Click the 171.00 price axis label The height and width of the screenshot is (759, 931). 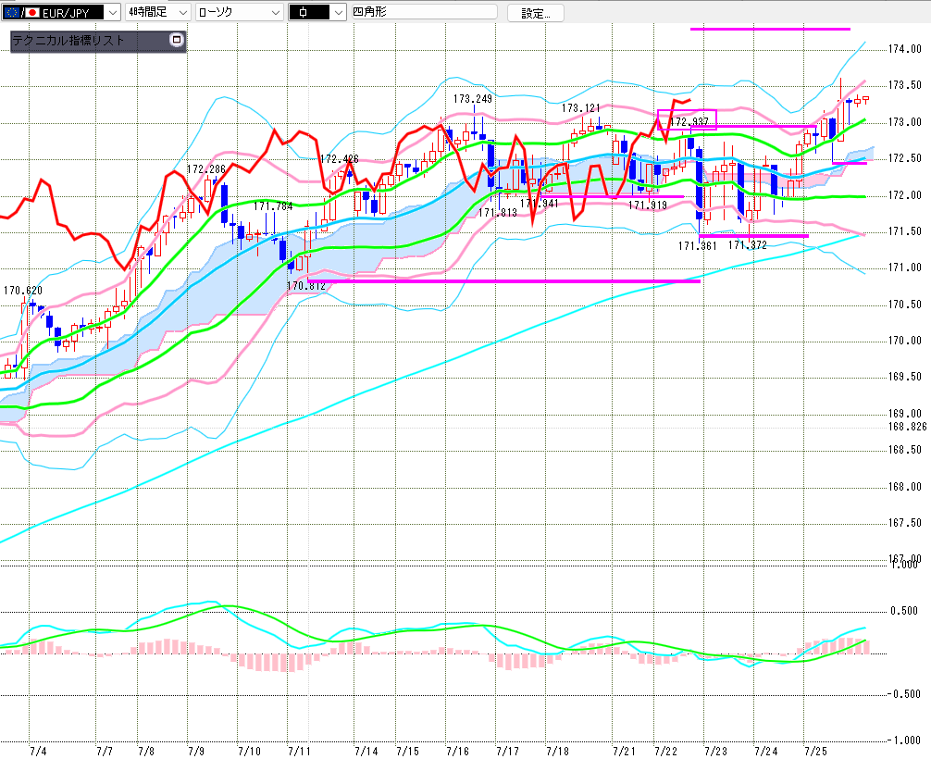point(905,268)
